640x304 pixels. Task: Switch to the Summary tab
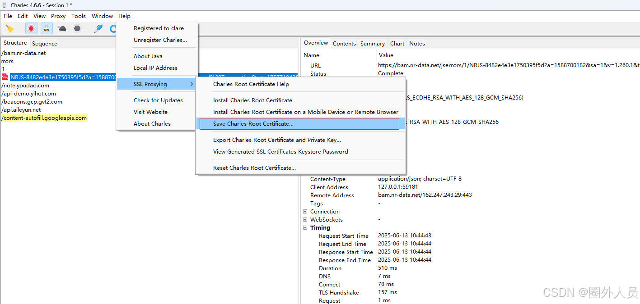(x=372, y=43)
